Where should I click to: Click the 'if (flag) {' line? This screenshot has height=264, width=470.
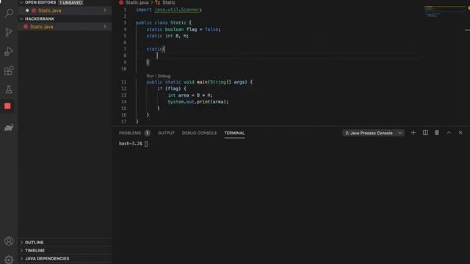tap(172, 89)
